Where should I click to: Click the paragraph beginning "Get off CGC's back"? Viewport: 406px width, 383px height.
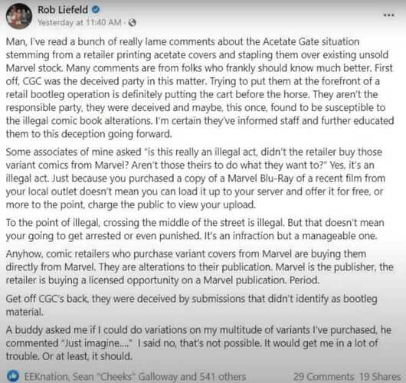click(192, 305)
